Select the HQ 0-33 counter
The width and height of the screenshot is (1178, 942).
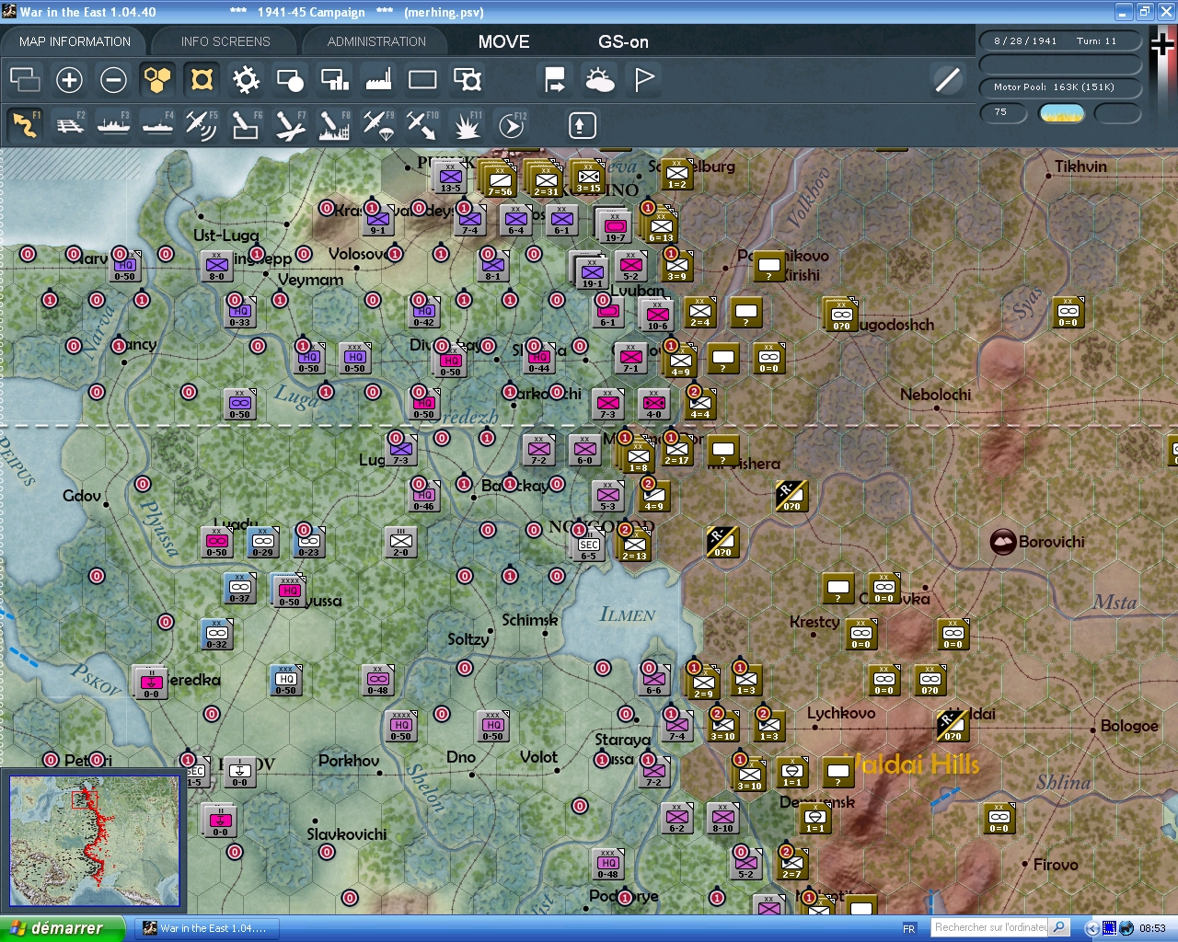pos(239,311)
